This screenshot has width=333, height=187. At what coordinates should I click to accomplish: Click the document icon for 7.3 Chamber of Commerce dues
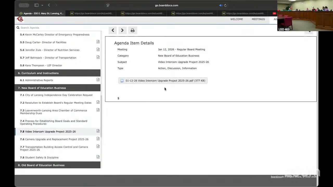point(98,110)
